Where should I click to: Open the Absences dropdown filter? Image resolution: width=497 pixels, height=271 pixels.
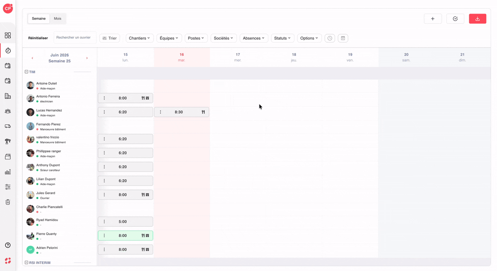coord(254,38)
